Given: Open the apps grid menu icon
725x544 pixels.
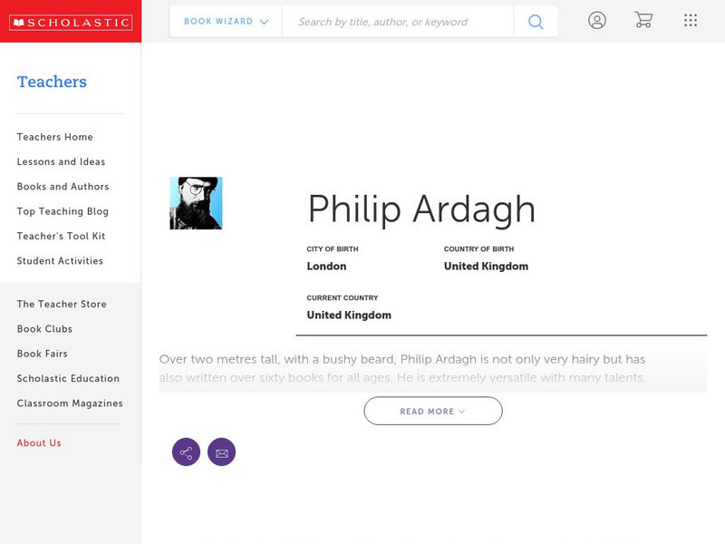Looking at the screenshot, I should click(x=691, y=21).
